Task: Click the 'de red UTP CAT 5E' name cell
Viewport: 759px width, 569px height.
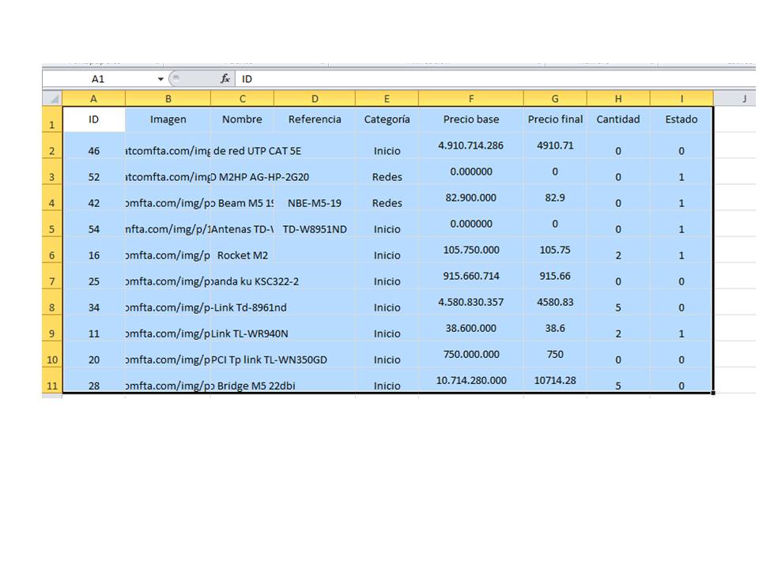Action: 242,145
